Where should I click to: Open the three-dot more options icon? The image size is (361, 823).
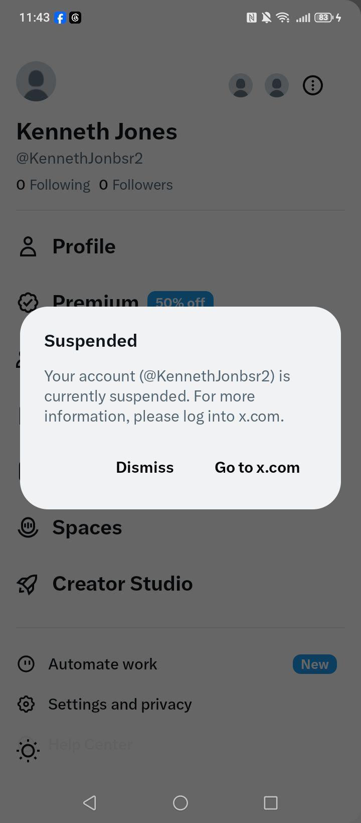pos(313,85)
